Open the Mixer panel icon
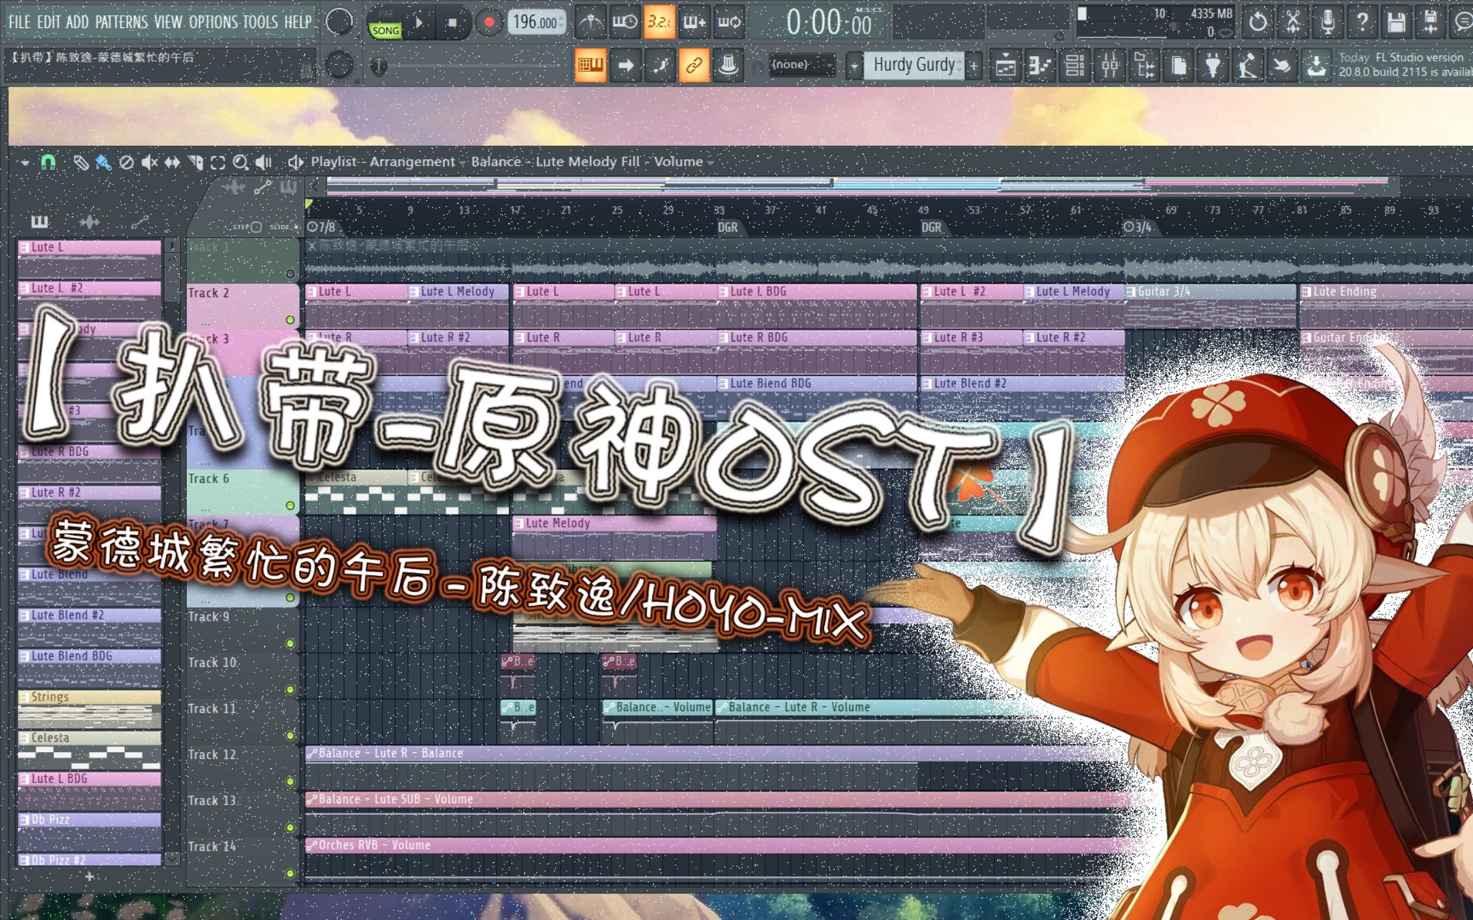The height and width of the screenshot is (920, 1473). pyautogui.click(x=1111, y=65)
